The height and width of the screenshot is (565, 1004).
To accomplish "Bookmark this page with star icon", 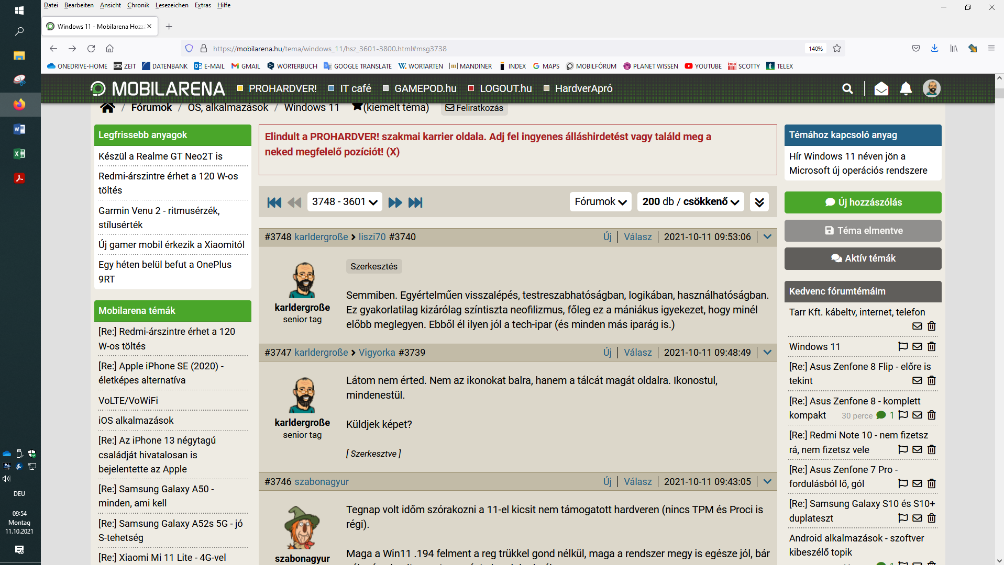I will click(x=837, y=48).
